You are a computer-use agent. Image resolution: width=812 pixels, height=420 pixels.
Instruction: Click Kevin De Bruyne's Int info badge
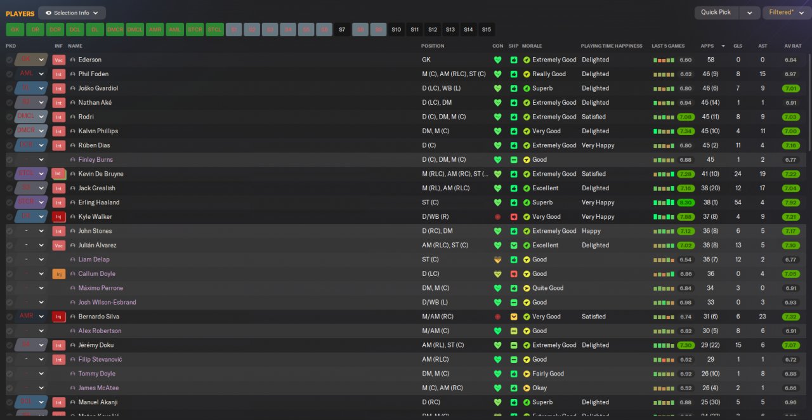[59, 174]
